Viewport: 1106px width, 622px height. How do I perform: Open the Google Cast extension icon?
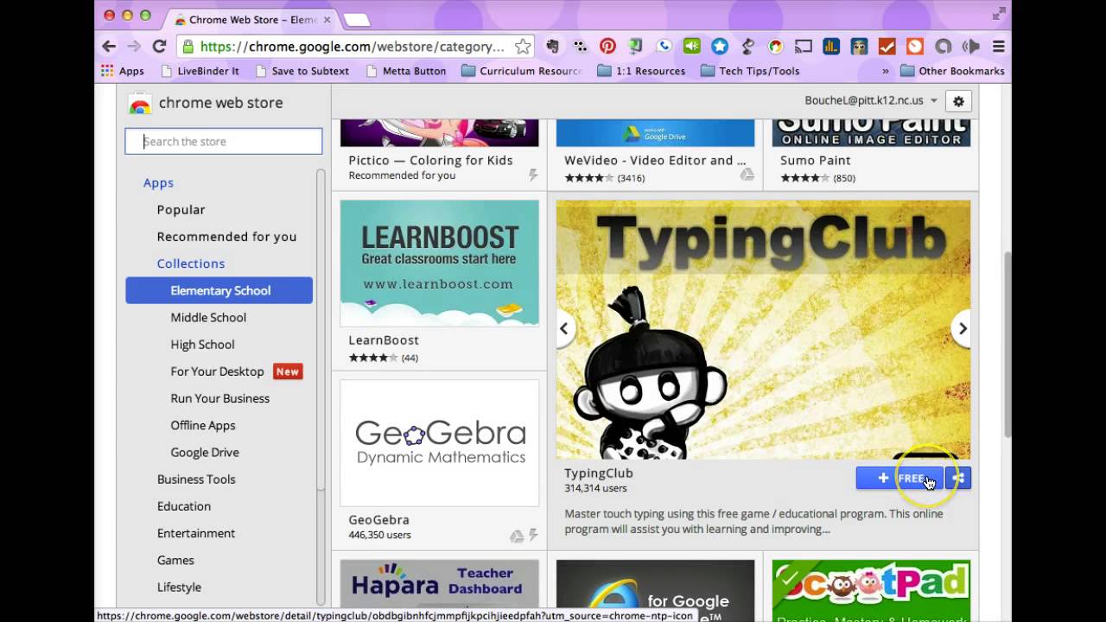point(804,47)
